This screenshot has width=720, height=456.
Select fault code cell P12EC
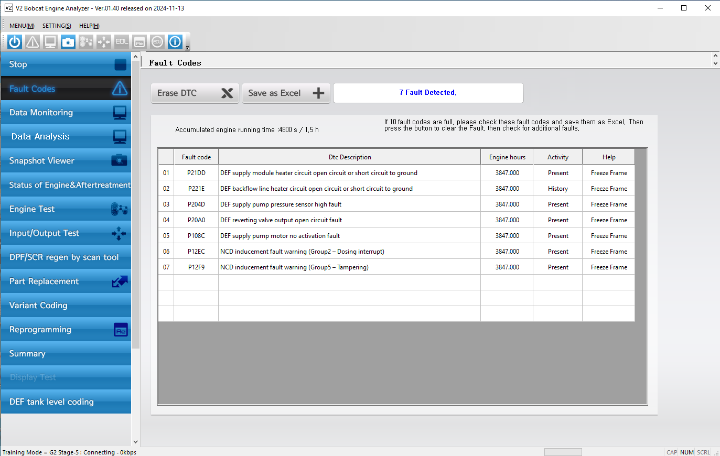(x=196, y=252)
